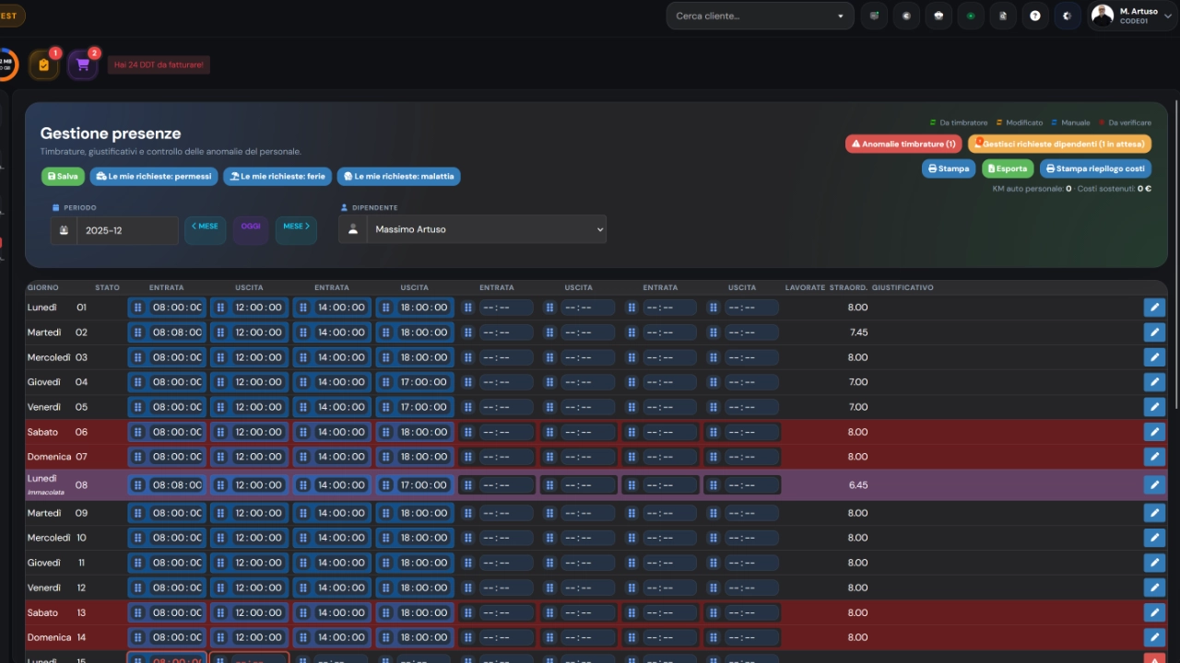Click the Periodo field showing 2025-12
This screenshot has width=1180, height=663.
click(127, 230)
